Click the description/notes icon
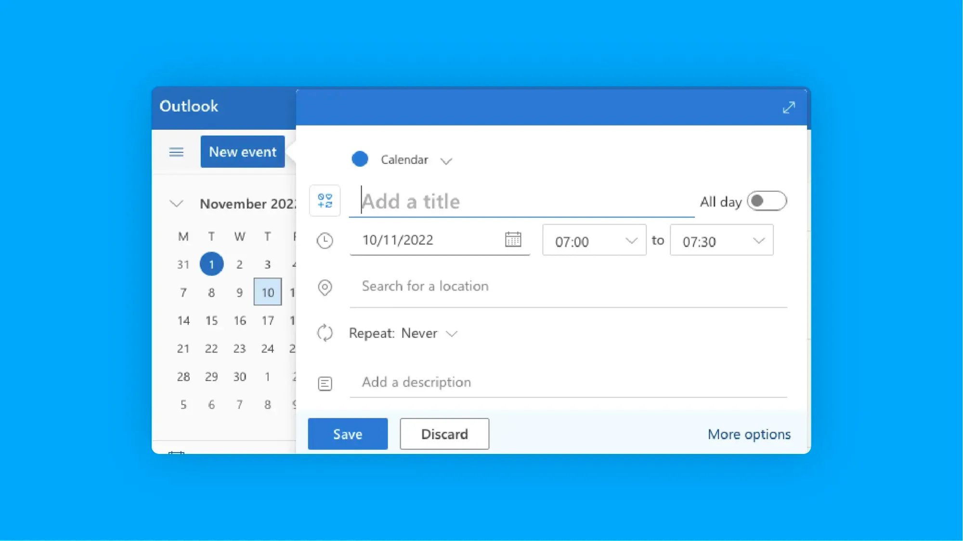Image resolution: width=963 pixels, height=541 pixels. [325, 383]
